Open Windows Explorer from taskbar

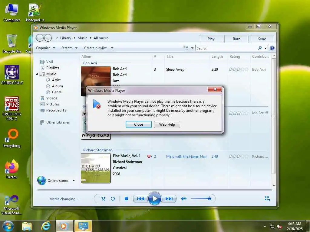(x=27, y=226)
